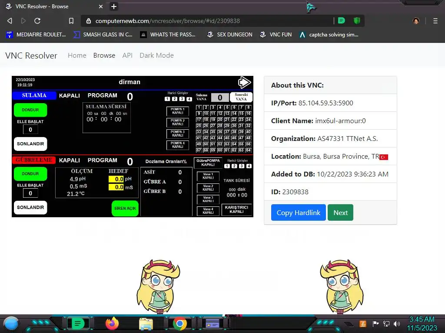Open the API nav link
Viewport: 445px width, 333px height.
point(127,55)
